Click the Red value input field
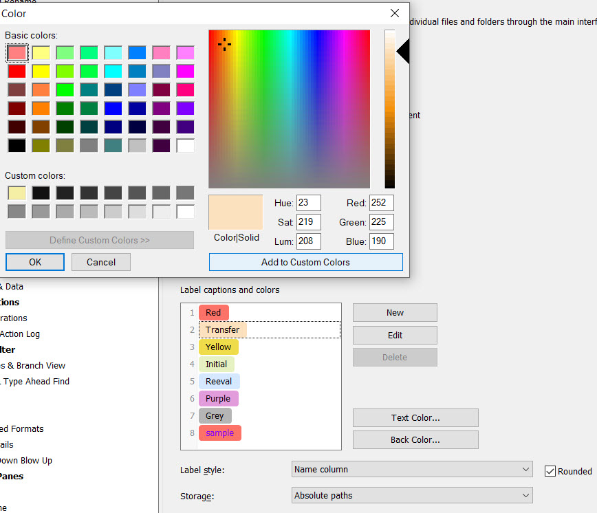Screen dimensions: 597x513 [381, 203]
